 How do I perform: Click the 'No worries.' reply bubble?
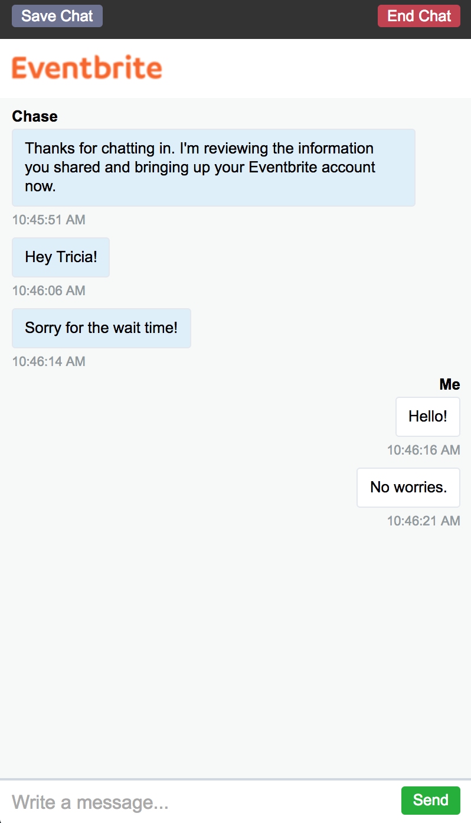click(408, 488)
